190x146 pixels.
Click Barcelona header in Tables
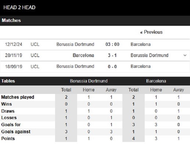156,81
